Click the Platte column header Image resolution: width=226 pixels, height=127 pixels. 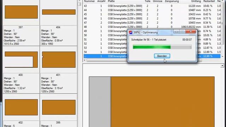pos(111,1)
